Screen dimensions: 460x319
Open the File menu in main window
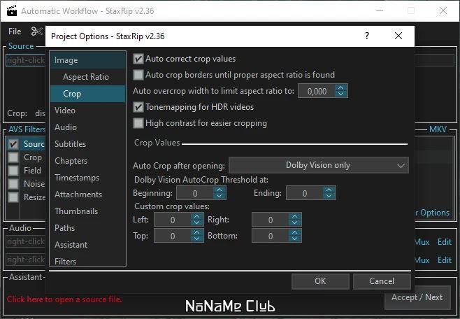pyautogui.click(x=15, y=31)
